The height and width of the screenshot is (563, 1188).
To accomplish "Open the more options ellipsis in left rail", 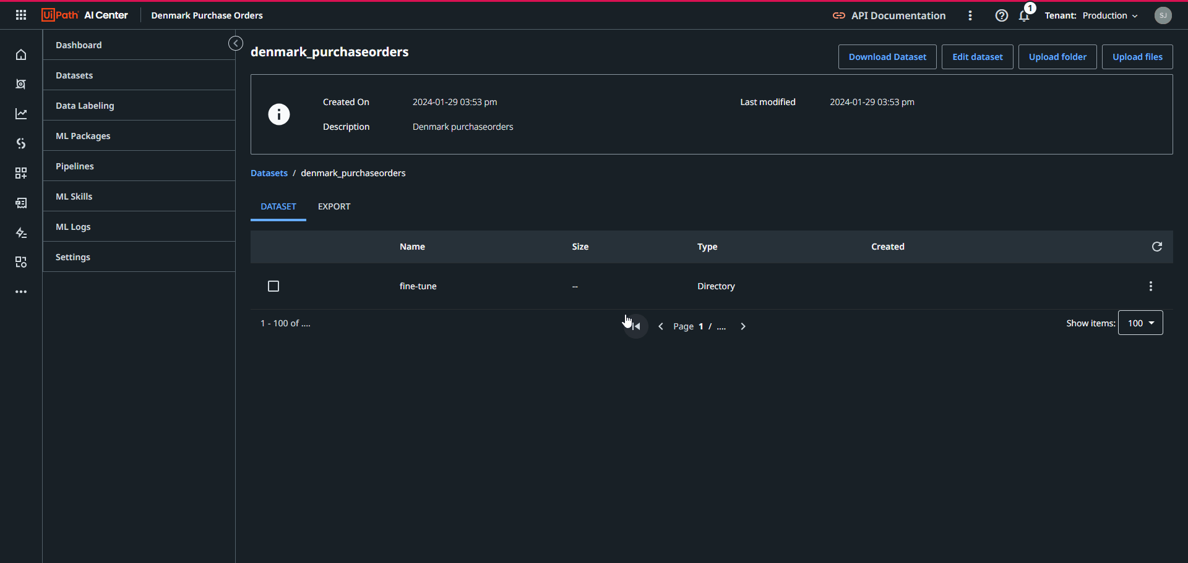I will tap(21, 292).
